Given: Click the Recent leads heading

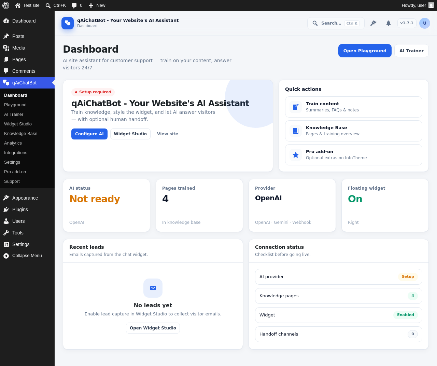Looking at the screenshot, I should pos(87,247).
